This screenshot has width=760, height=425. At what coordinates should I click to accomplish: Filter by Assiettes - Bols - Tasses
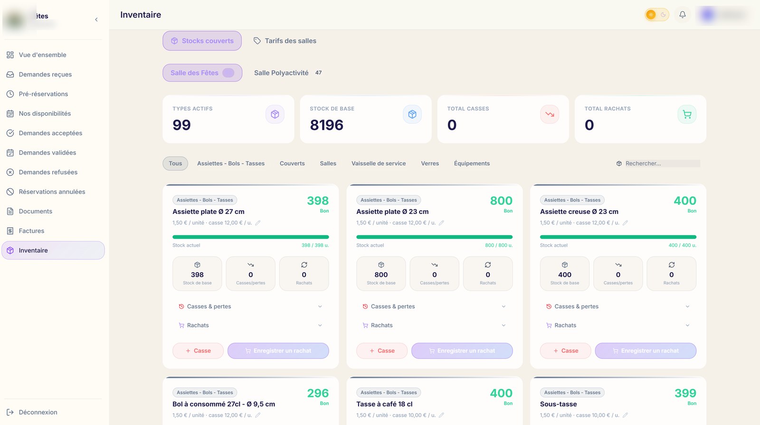pos(231,164)
